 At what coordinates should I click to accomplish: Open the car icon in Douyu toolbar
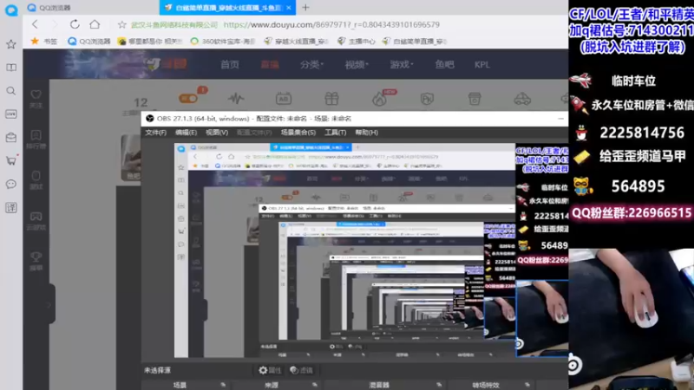tap(522, 99)
